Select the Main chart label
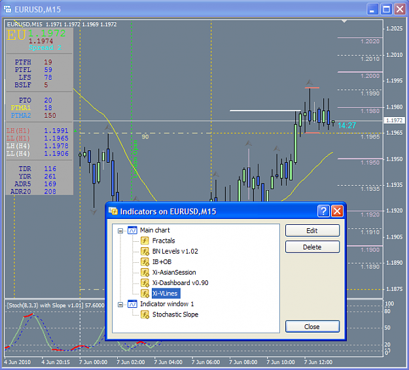This screenshot has width=409, height=370. click(155, 230)
